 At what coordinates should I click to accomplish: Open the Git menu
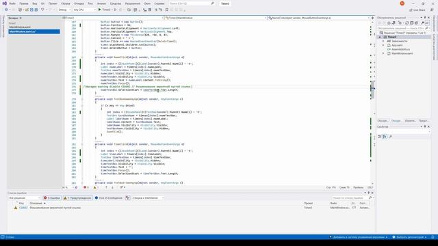tap(42, 3)
